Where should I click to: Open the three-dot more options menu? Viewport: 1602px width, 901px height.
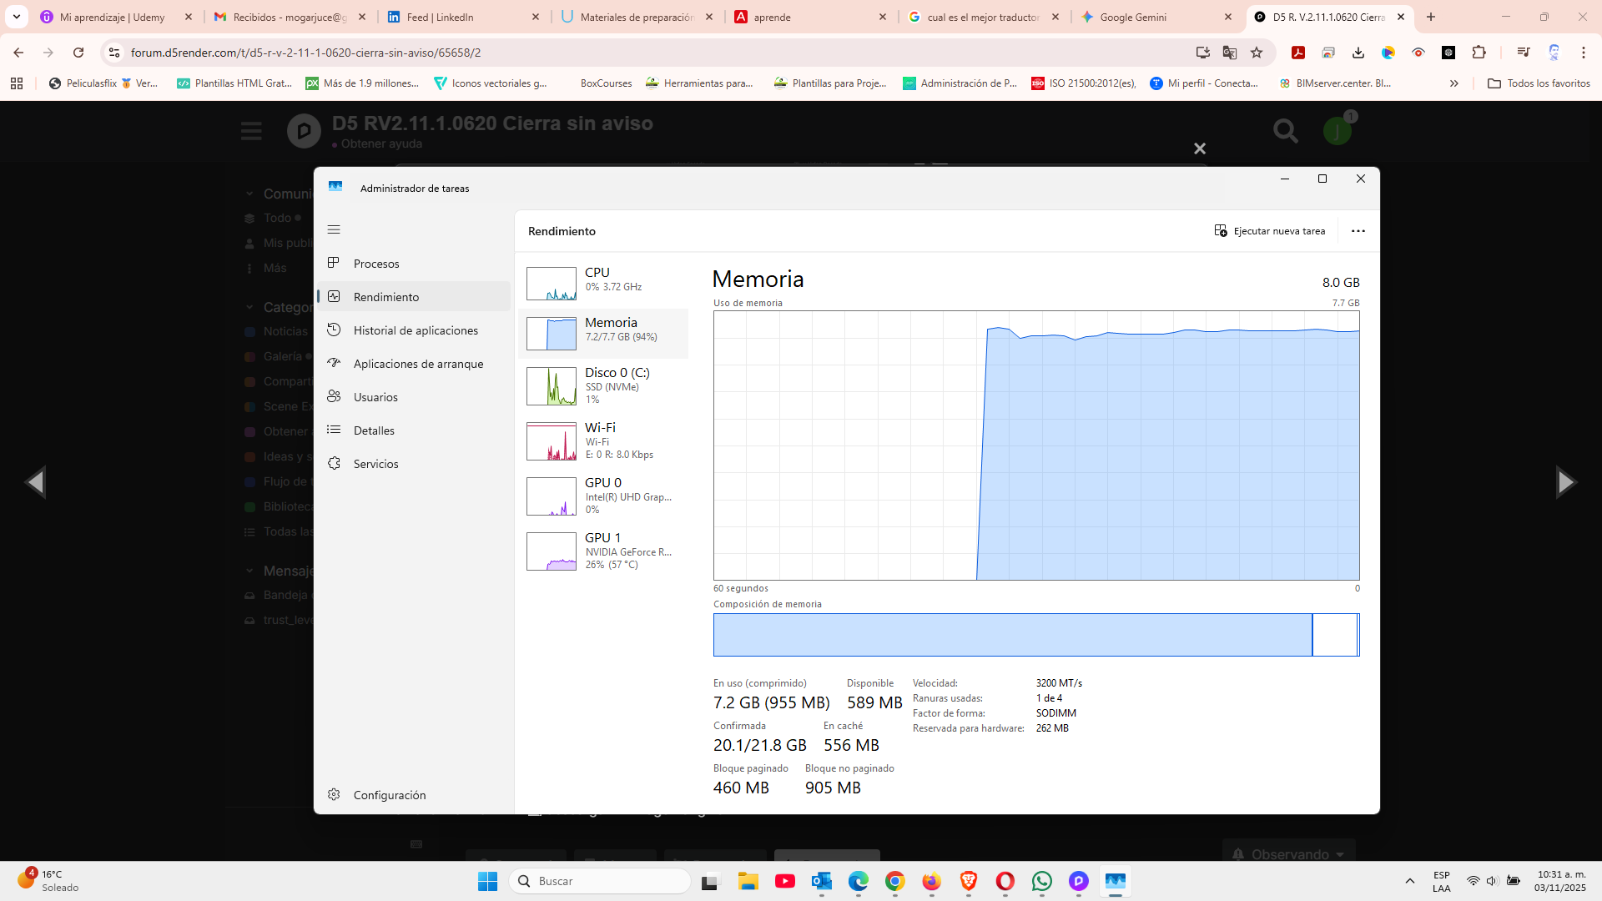click(1358, 231)
